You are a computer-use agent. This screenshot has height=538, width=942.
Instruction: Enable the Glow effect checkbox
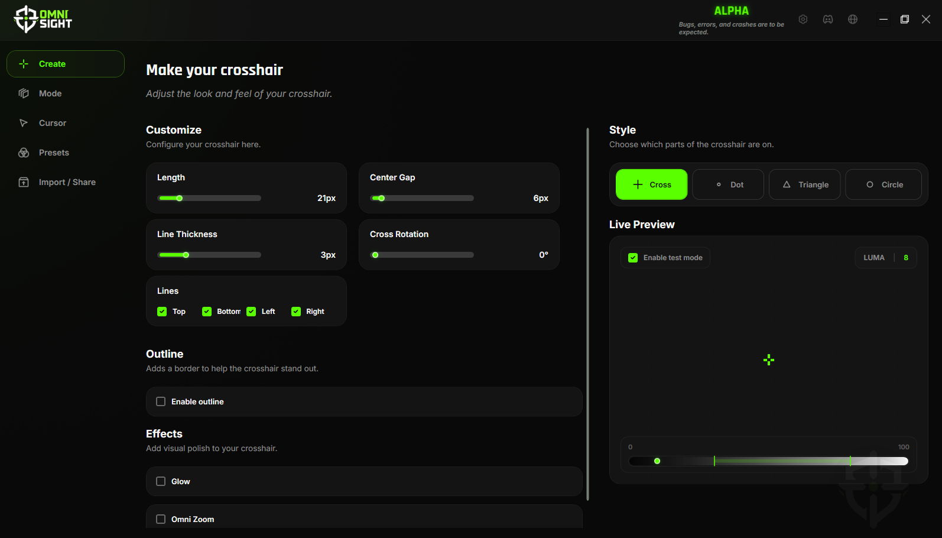[161, 481]
